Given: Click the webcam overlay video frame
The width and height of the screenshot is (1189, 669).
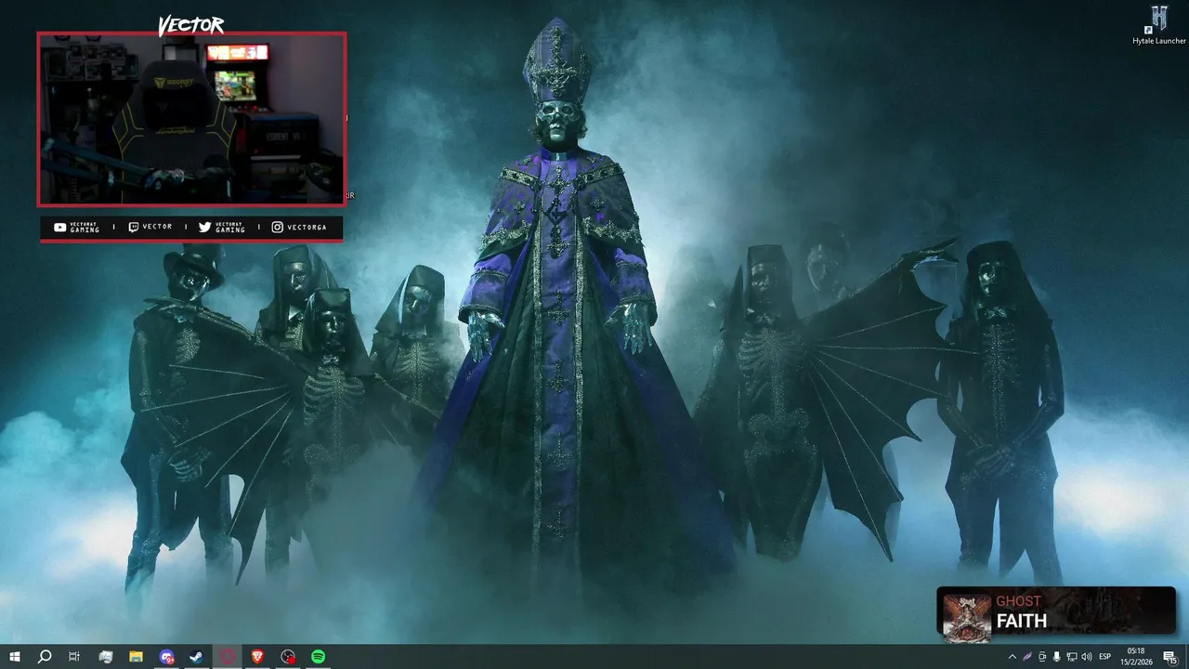Looking at the screenshot, I should [191, 119].
